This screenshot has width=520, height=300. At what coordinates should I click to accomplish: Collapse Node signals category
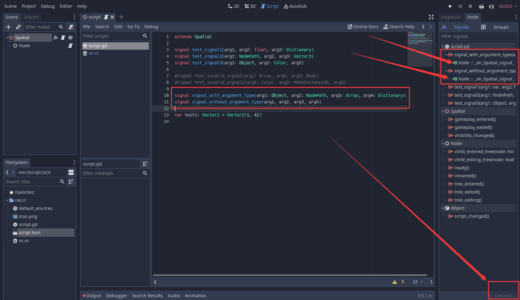443,143
